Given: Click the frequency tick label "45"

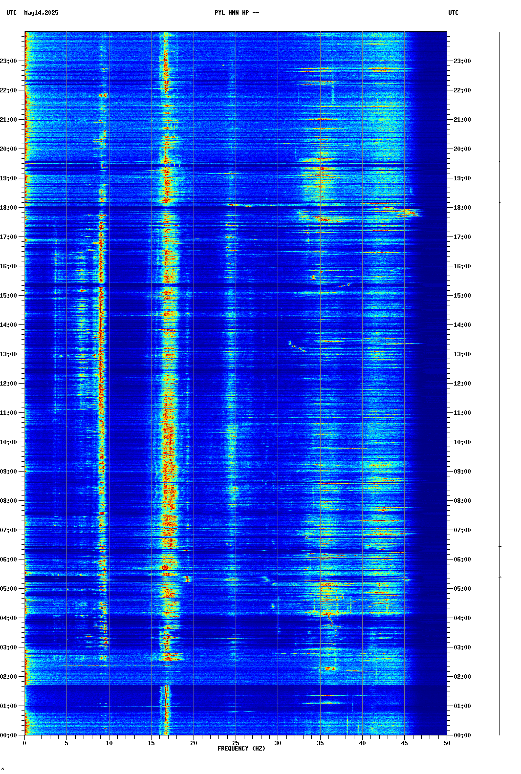Looking at the screenshot, I should [405, 743].
